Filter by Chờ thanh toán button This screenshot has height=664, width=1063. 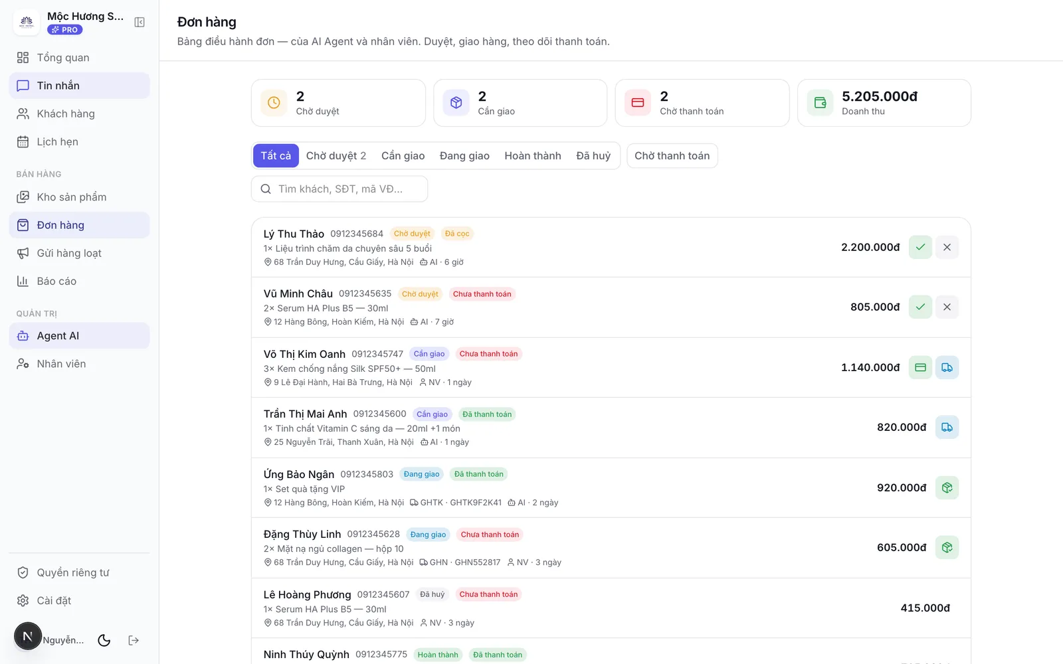click(x=672, y=156)
